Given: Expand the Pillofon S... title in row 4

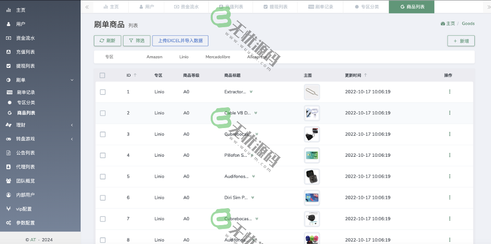Looking at the screenshot, I should pyautogui.click(x=252, y=155).
